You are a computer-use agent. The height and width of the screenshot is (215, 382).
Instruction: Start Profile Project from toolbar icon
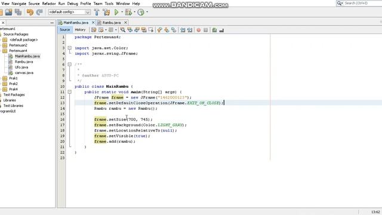pos(141,12)
